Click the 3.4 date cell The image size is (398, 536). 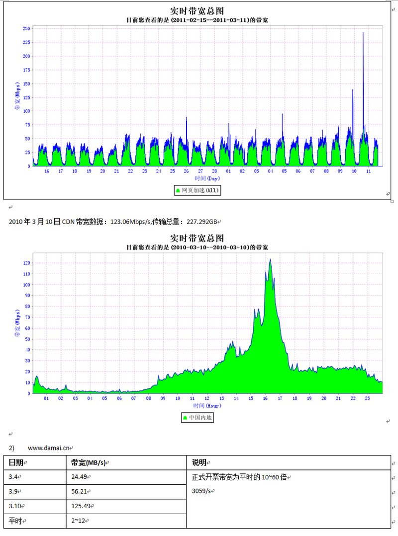click(x=35, y=477)
